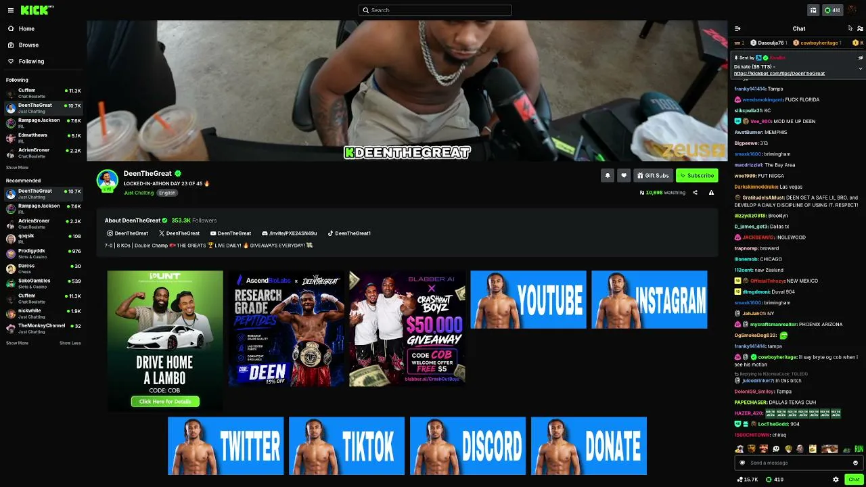The image size is (866, 487).
Task: Click the streamer avatar with LIVE badge
Action: pyautogui.click(x=107, y=181)
